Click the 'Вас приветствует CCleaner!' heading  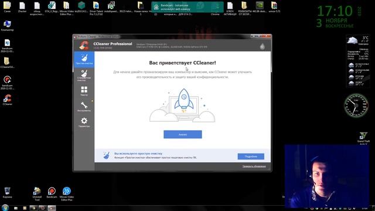tap(182, 63)
